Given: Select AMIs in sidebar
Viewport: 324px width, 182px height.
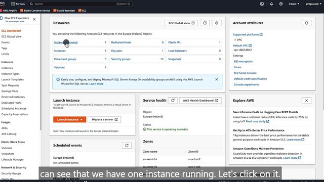Looking at the screenshot, I should (x=5, y=128).
